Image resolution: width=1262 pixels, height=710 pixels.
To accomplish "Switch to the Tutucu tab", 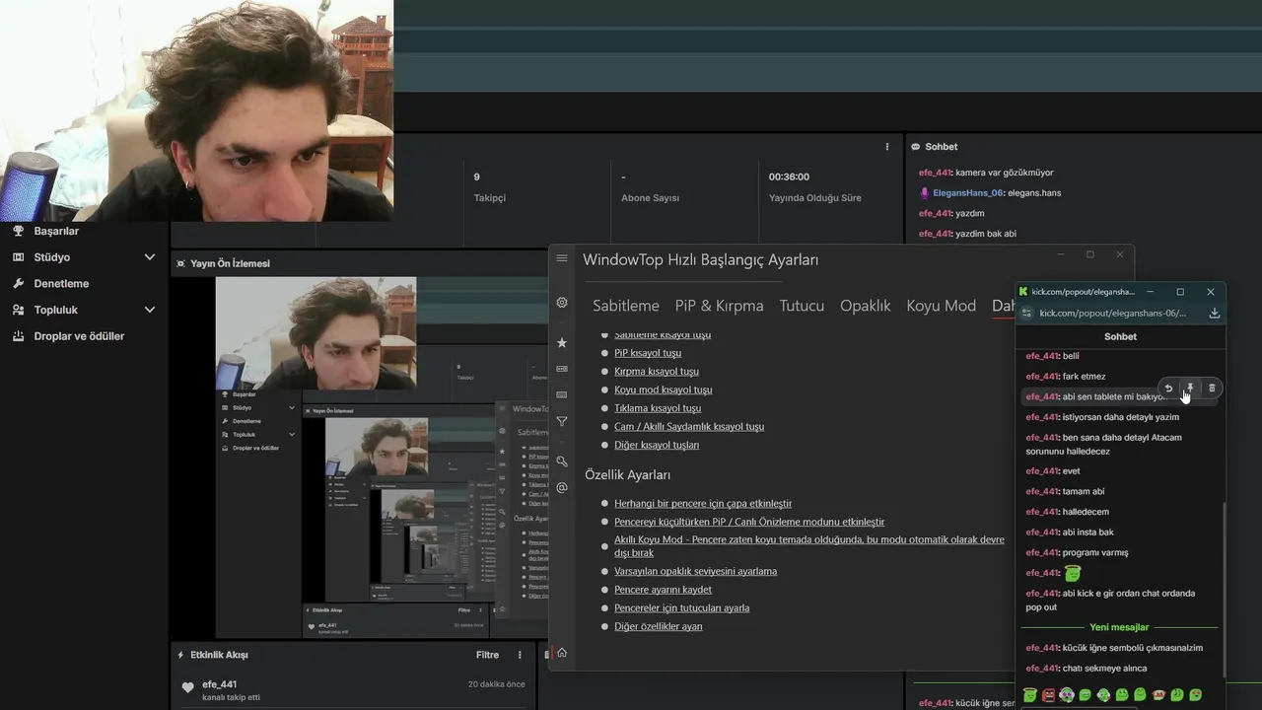I will [802, 306].
